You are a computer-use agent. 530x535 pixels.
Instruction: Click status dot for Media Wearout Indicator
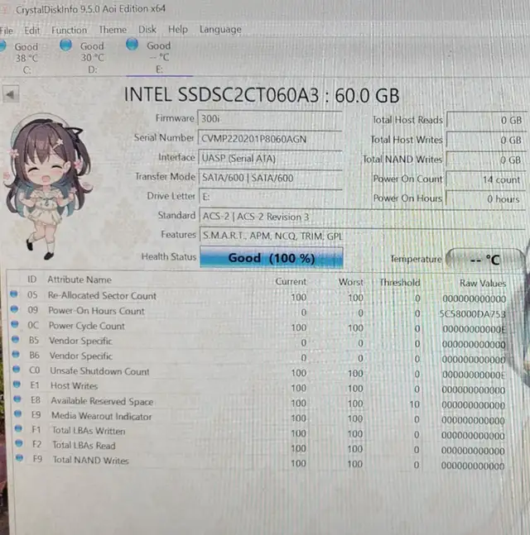pos(17,413)
